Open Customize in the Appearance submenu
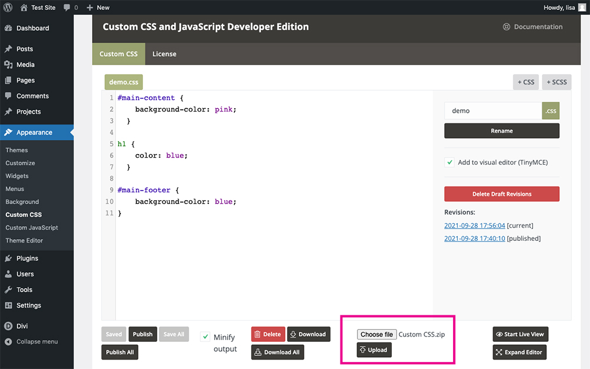 [20, 163]
